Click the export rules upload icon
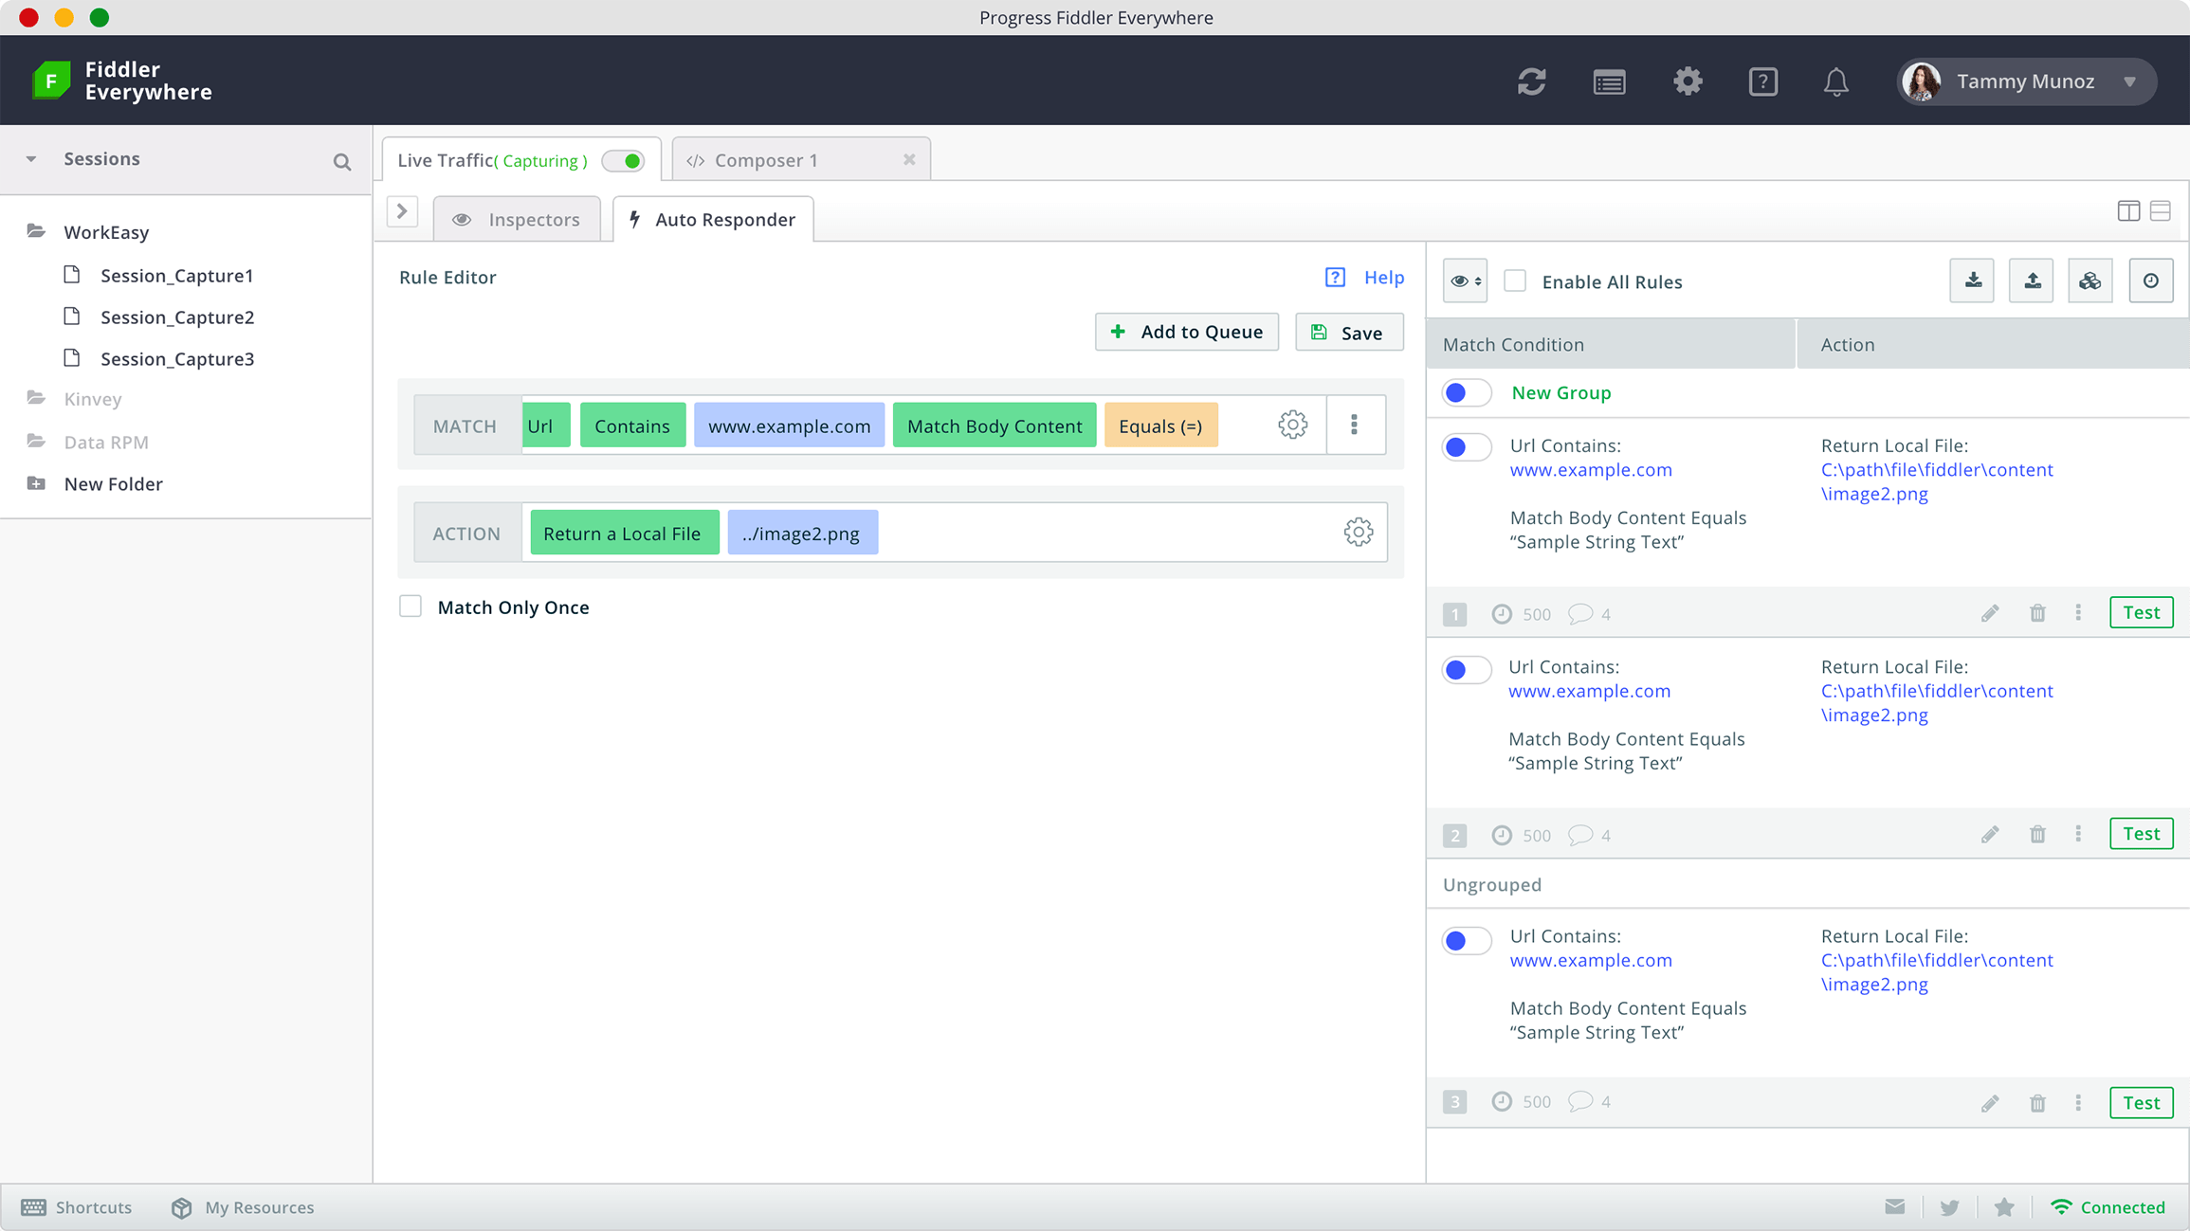 pyautogui.click(x=2032, y=281)
